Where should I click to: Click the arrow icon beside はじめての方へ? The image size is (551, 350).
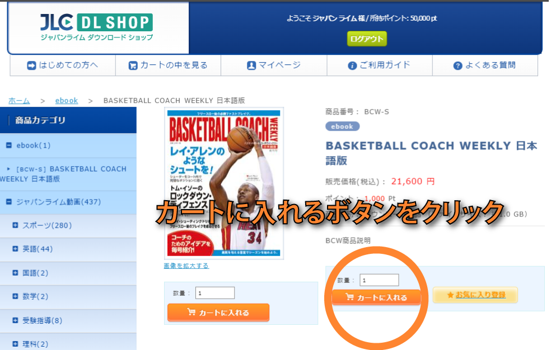pos(31,65)
